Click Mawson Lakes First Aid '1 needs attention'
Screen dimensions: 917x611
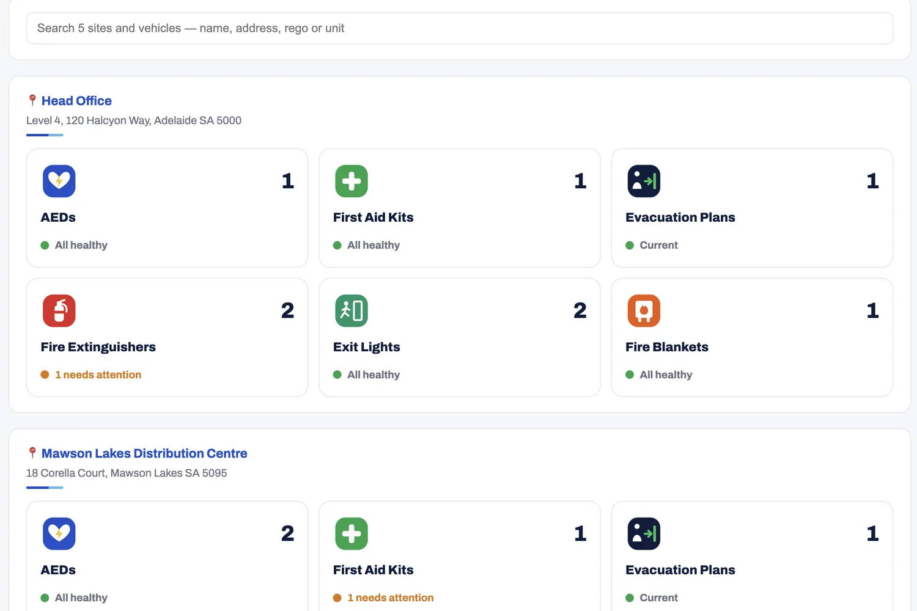pyautogui.click(x=390, y=598)
